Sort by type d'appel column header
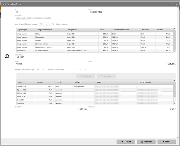This screenshot has height=146, width=180. [x=26, y=30]
